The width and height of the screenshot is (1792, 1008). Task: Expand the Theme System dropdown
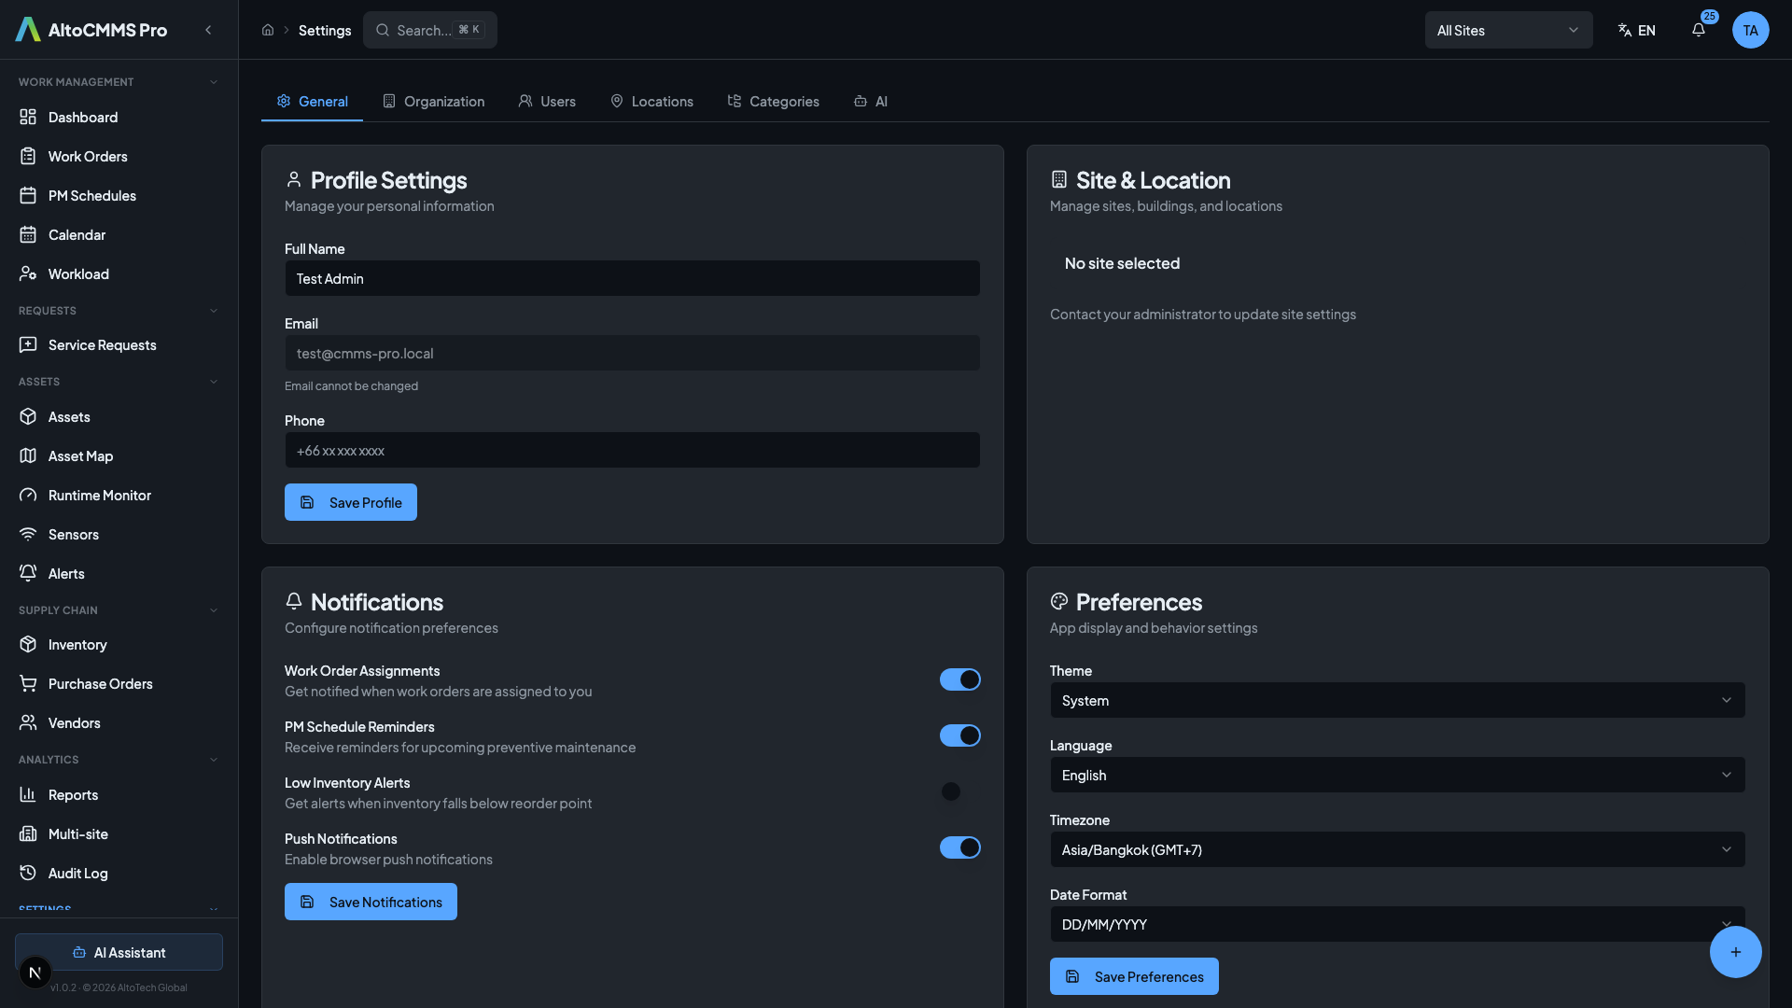(x=1396, y=700)
